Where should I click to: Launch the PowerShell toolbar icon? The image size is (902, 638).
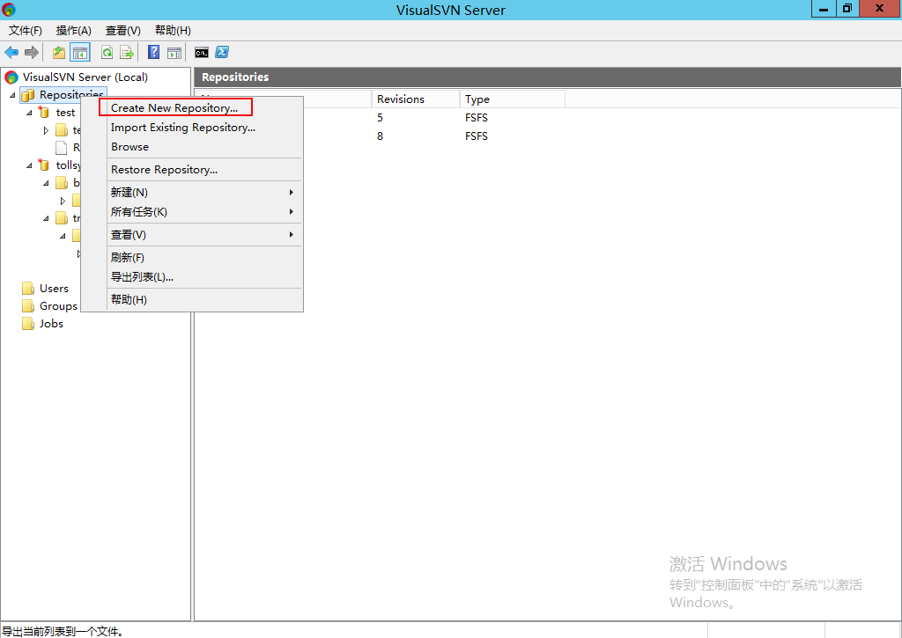222,52
